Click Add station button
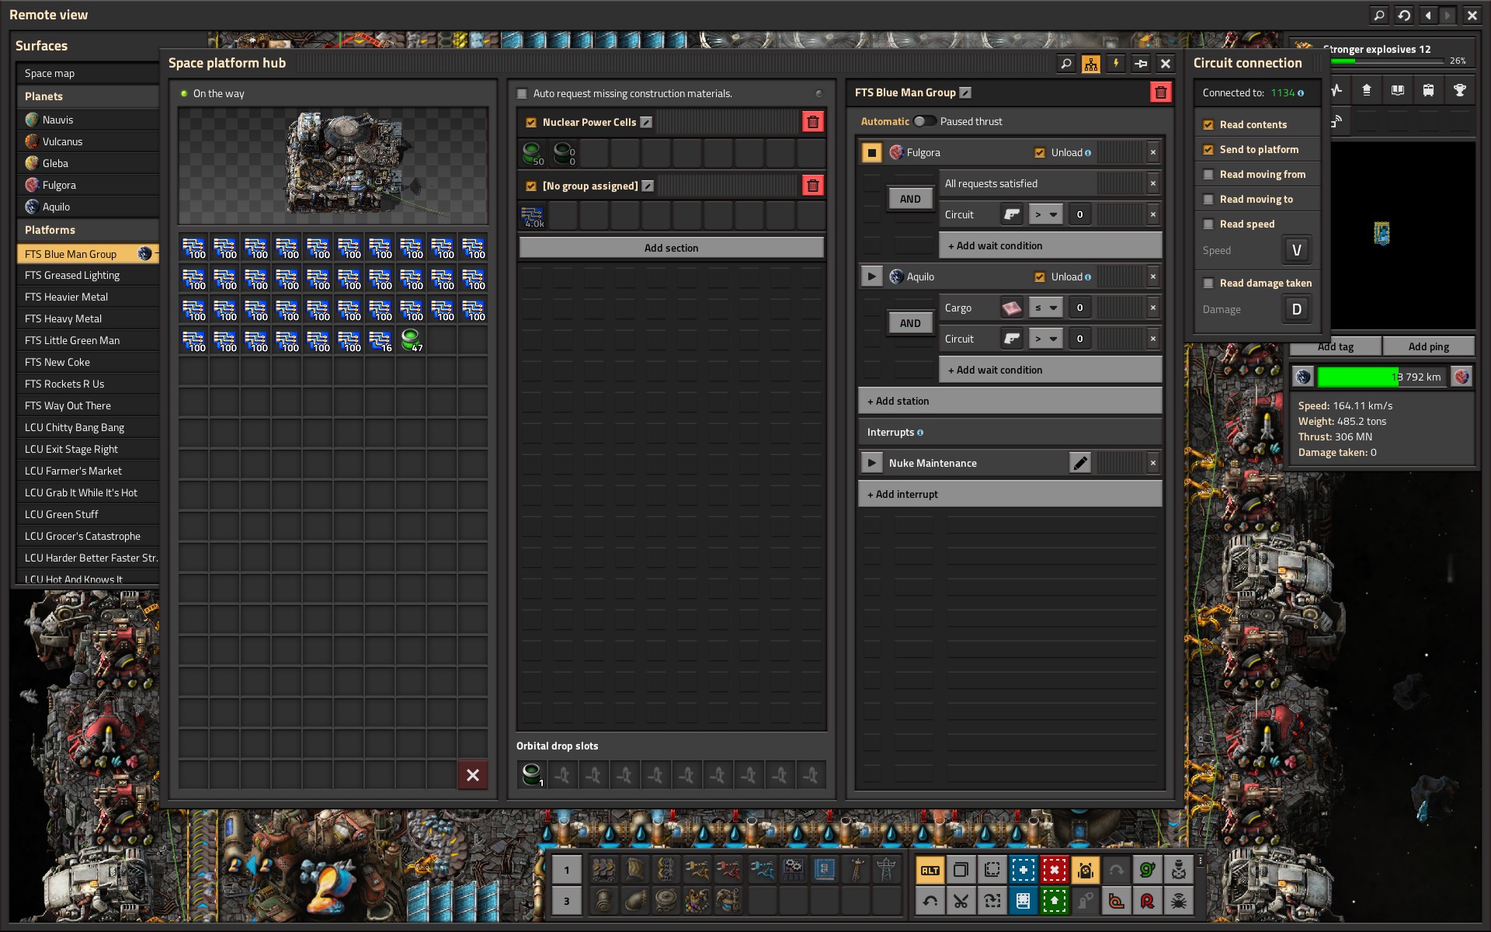Viewport: 1491px width, 932px height. point(1010,401)
